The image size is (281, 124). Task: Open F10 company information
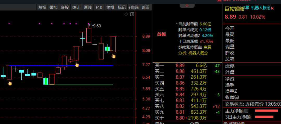(x=99, y=7)
